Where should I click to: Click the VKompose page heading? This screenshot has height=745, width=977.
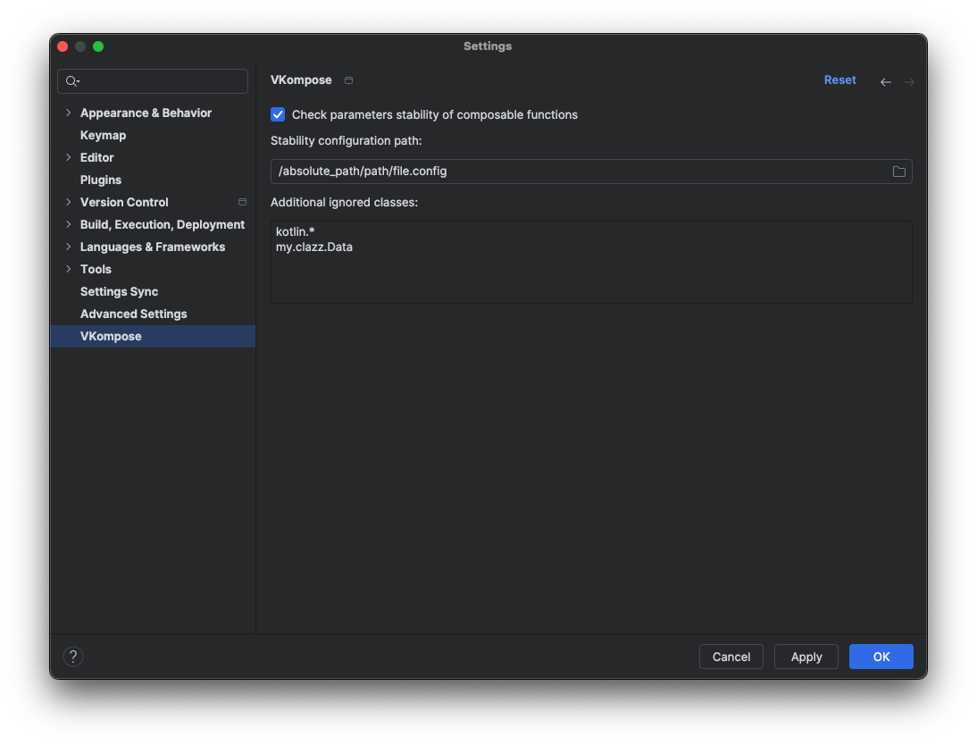coord(301,80)
